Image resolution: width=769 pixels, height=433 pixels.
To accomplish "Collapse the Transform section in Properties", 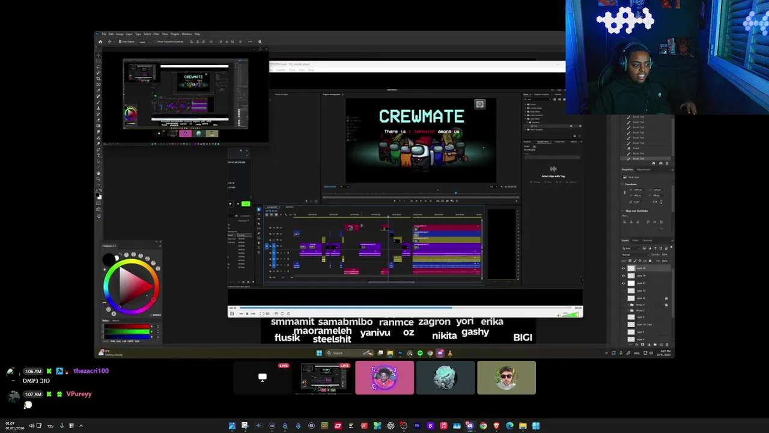I will click(x=622, y=184).
